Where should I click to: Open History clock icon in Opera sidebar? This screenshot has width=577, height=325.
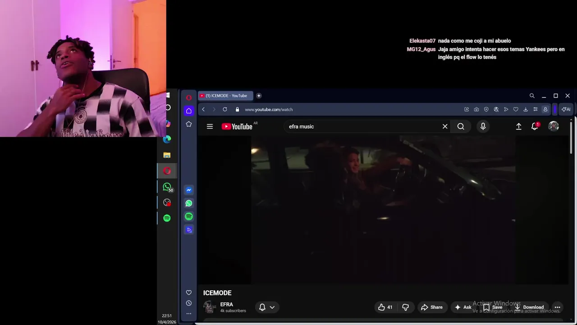click(x=189, y=303)
